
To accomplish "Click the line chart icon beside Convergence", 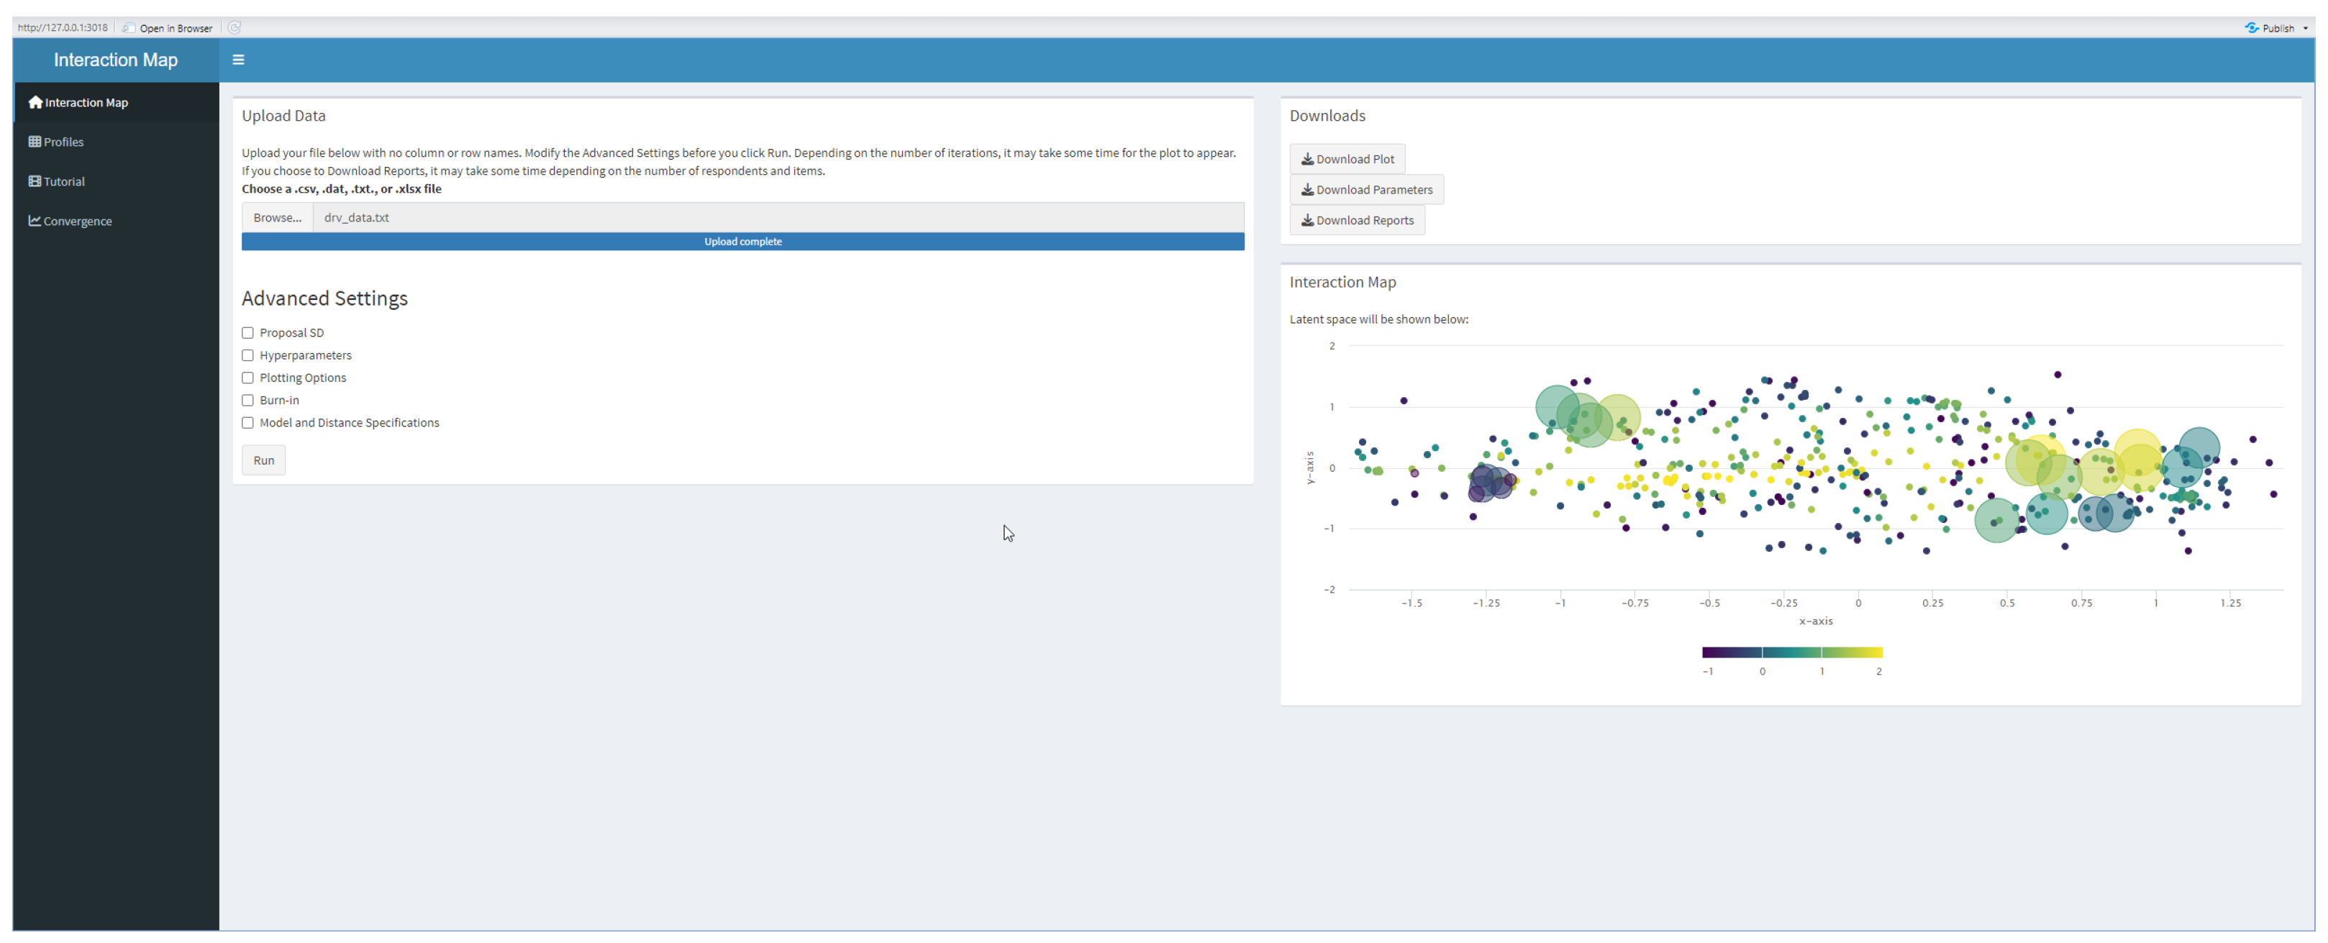I will point(35,220).
